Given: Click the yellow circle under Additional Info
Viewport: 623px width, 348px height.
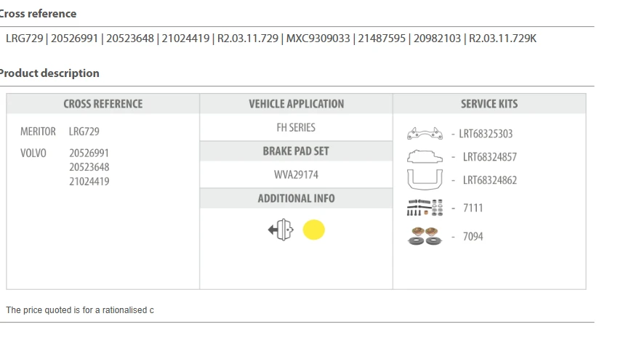Looking at the screenshot, I should coord(313,230).
